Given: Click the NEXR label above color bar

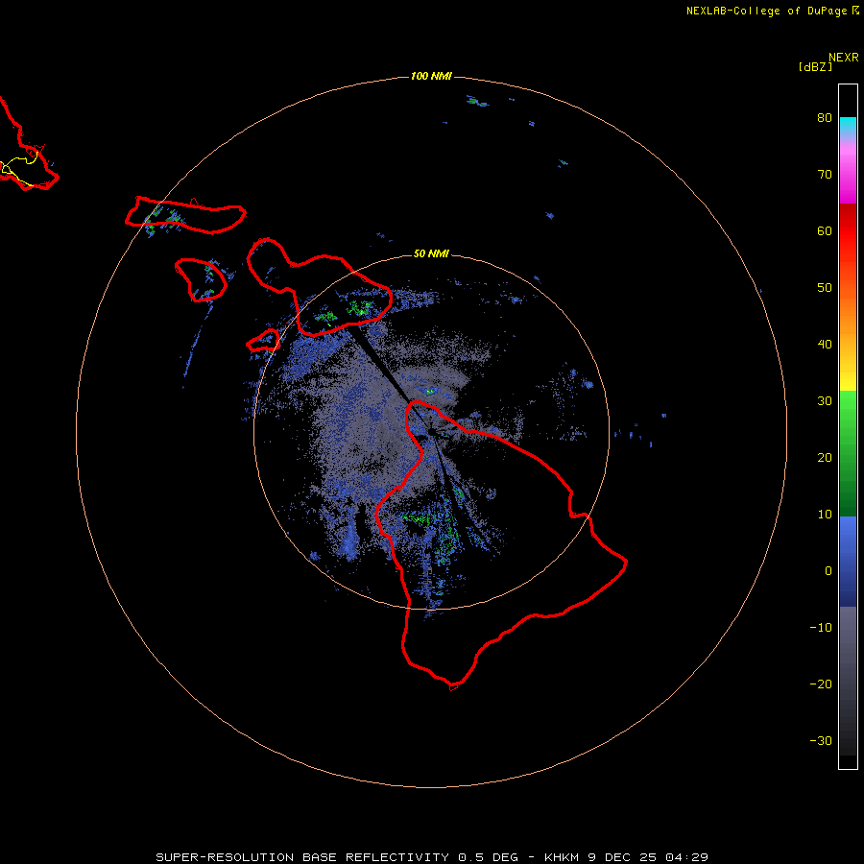Looking at the screenshot, I should coord(844,58).
